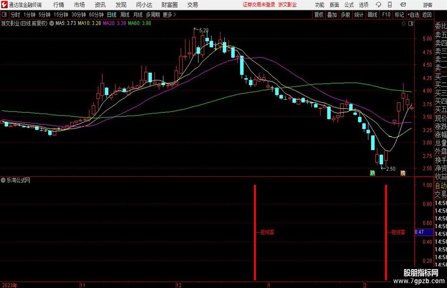Open the 发现 menu
The width and height of the screenshot is (447, 288).
121,5
